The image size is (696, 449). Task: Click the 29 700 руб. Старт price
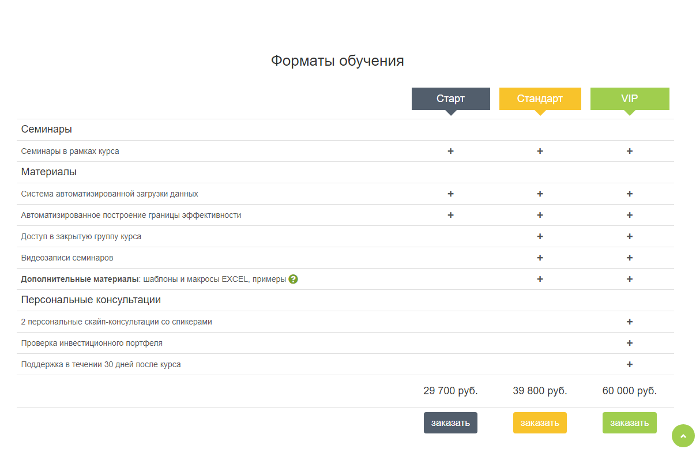[x=450, y=391]
